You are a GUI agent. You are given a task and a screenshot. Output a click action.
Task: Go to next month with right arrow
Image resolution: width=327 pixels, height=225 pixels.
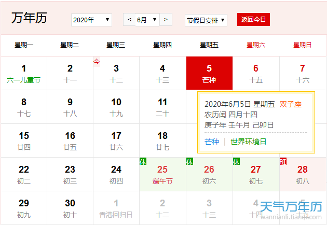click(166, 20)
